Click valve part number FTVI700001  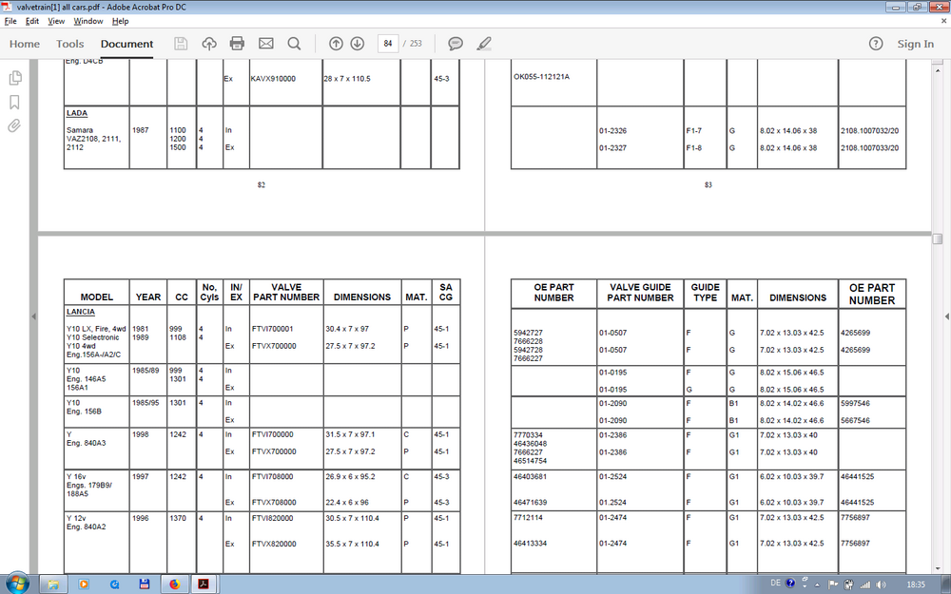273,329
